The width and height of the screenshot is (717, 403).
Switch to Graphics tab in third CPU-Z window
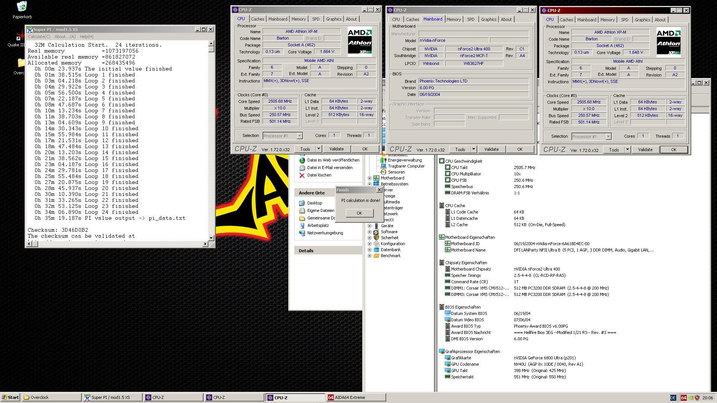[x=642, y=20]
